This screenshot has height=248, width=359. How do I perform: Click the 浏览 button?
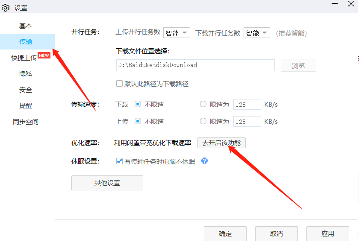298,65
